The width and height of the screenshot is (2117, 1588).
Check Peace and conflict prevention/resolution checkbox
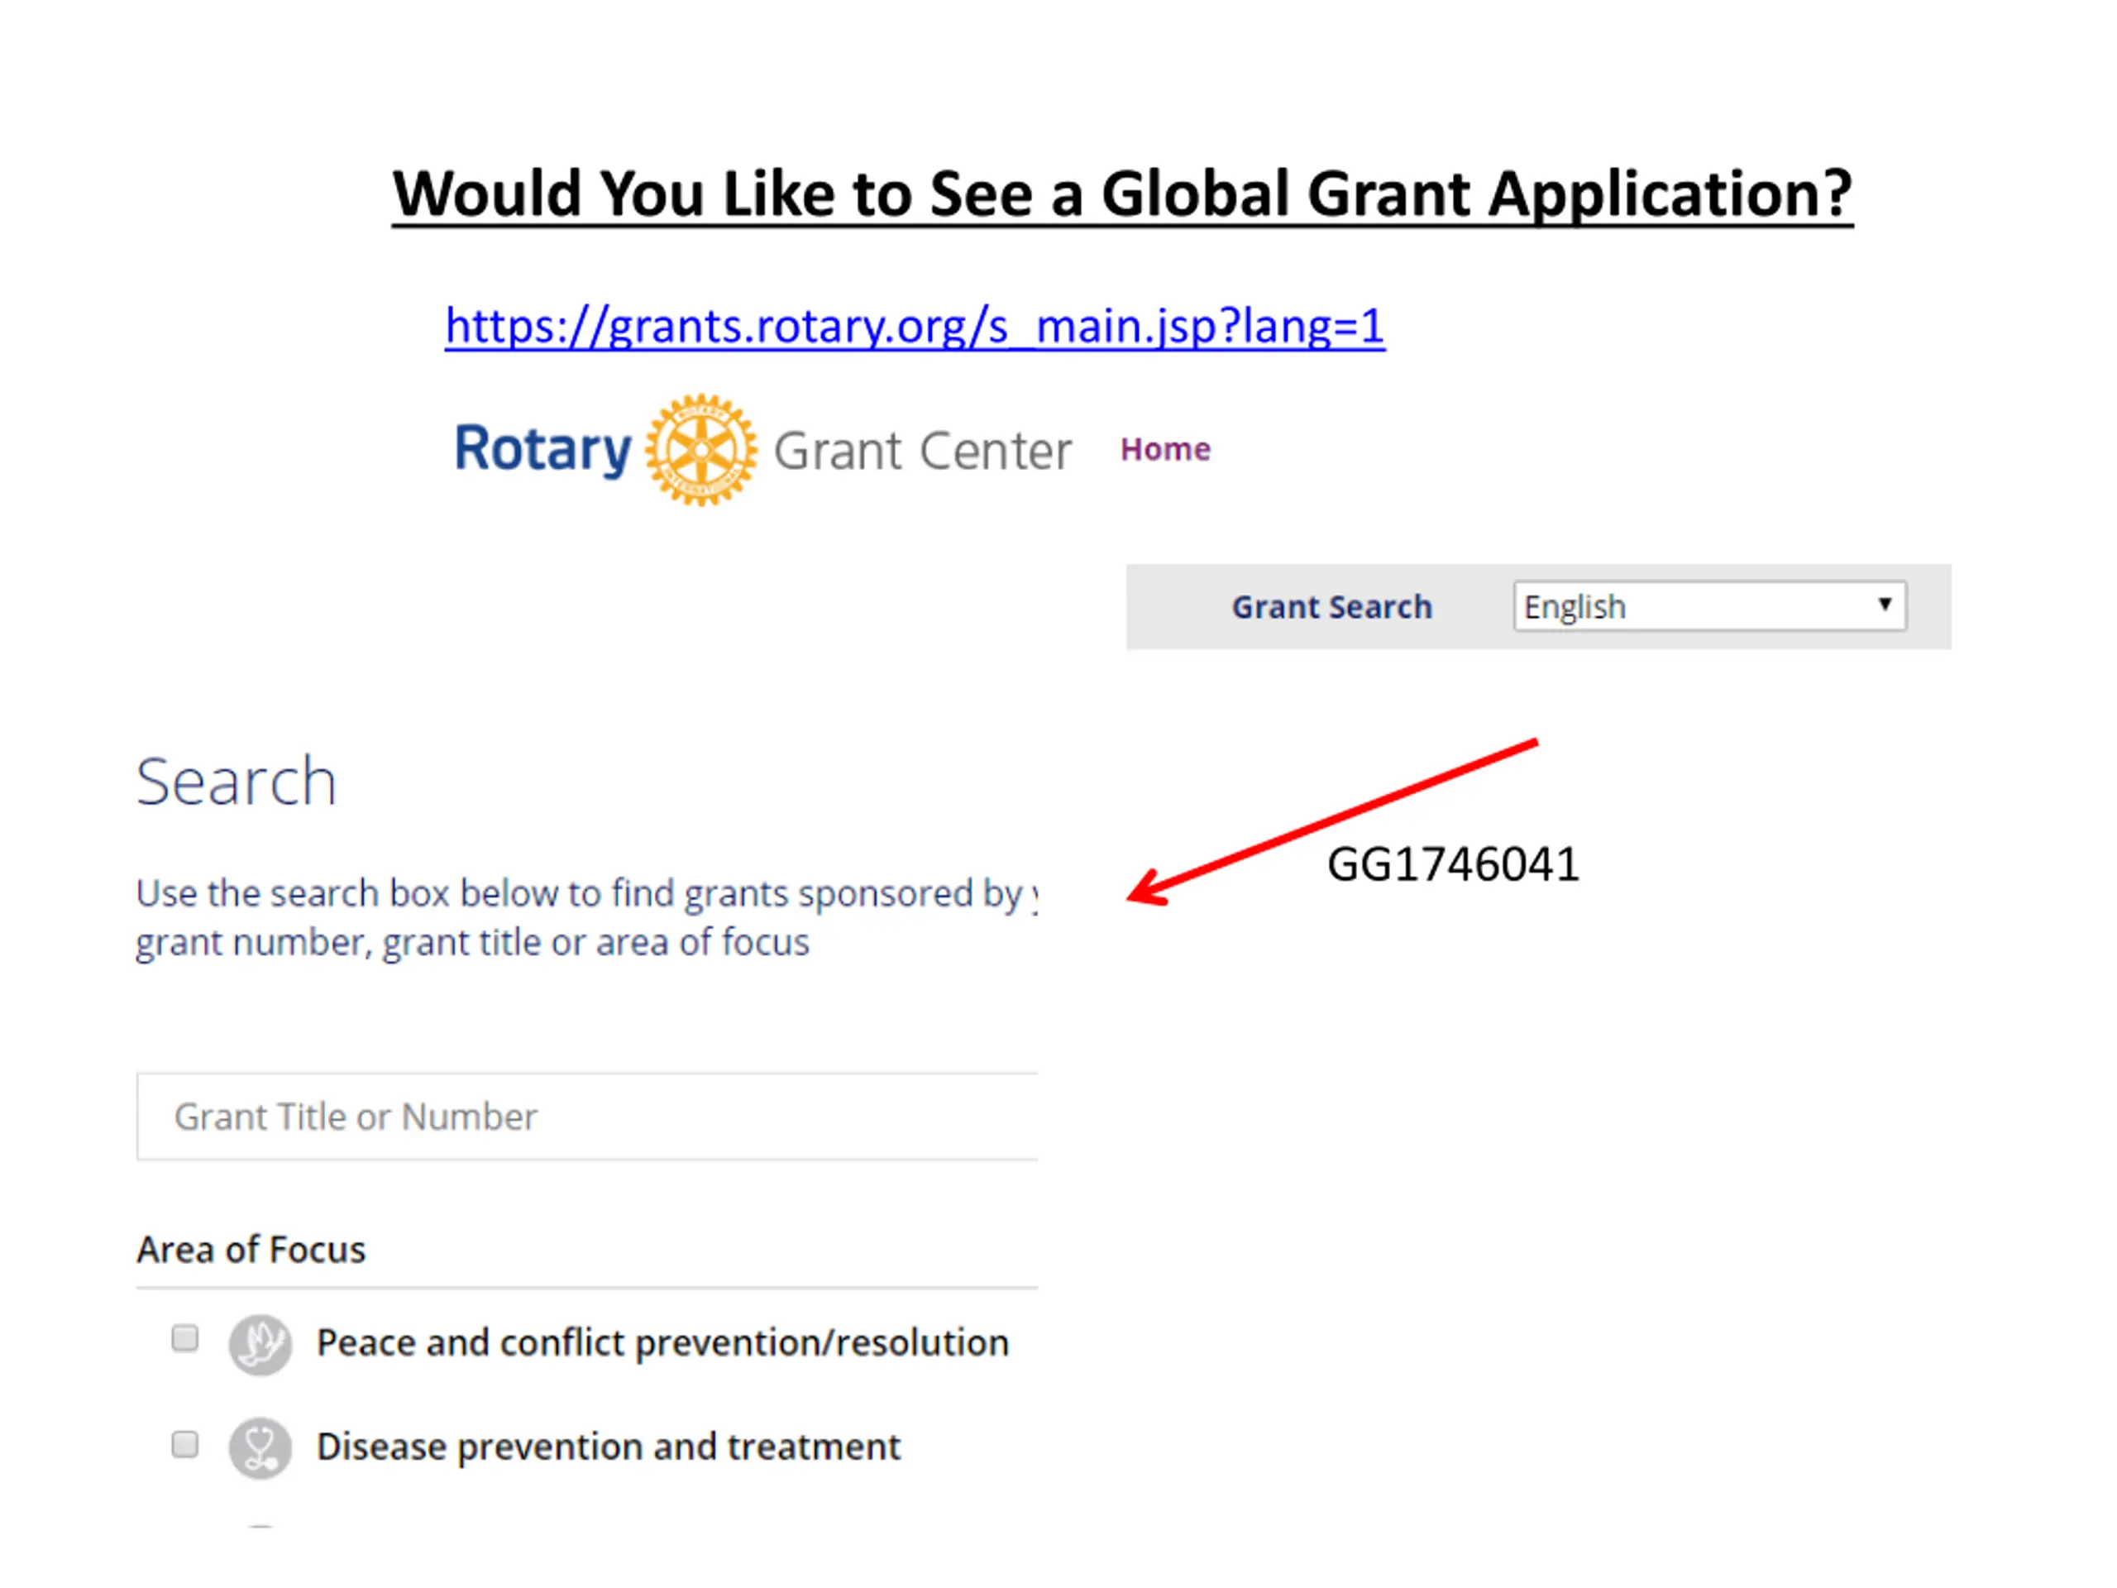(x=184, y=1337)
